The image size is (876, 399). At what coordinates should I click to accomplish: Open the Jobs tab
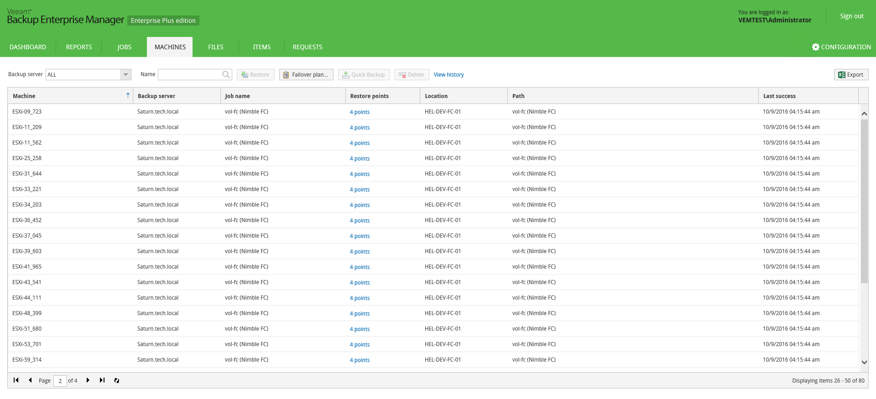[x=124, y=47]
